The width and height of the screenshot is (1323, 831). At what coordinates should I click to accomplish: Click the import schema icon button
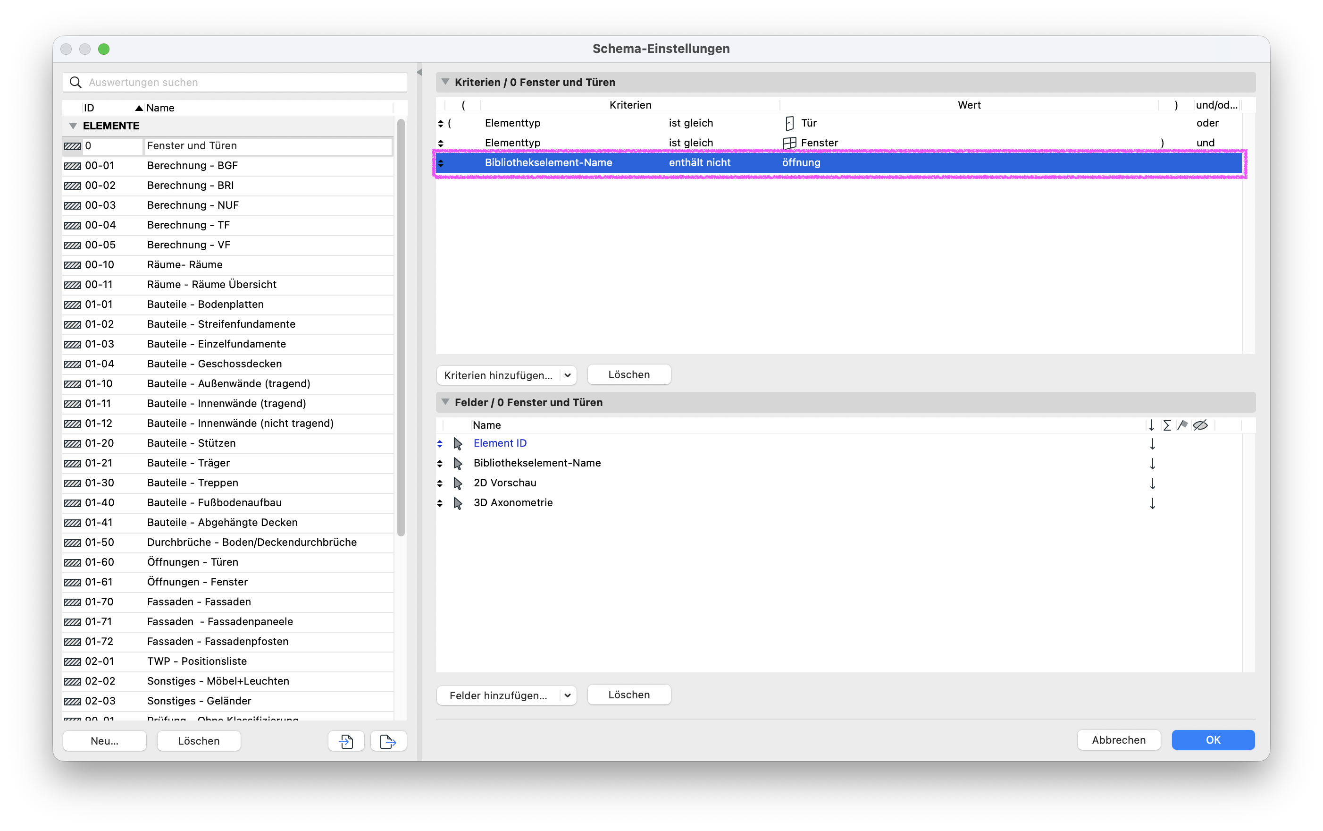pos(346,740)
